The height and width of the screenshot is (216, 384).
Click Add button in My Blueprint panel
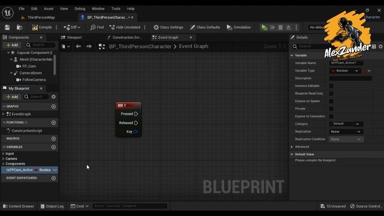click(x=12, y=97)
